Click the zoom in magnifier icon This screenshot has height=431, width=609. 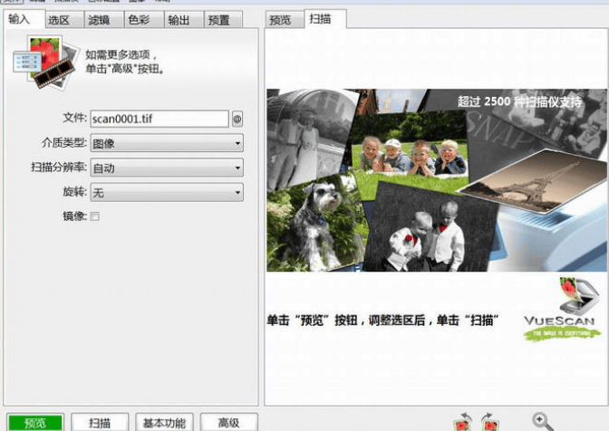click(542, 421)
